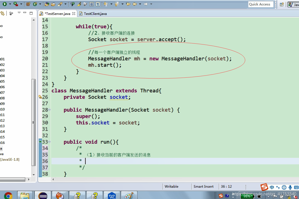This screenshot has width=299, height=199.
Task: Click the Previous Annotation icon
Action: tap(117, 4)
